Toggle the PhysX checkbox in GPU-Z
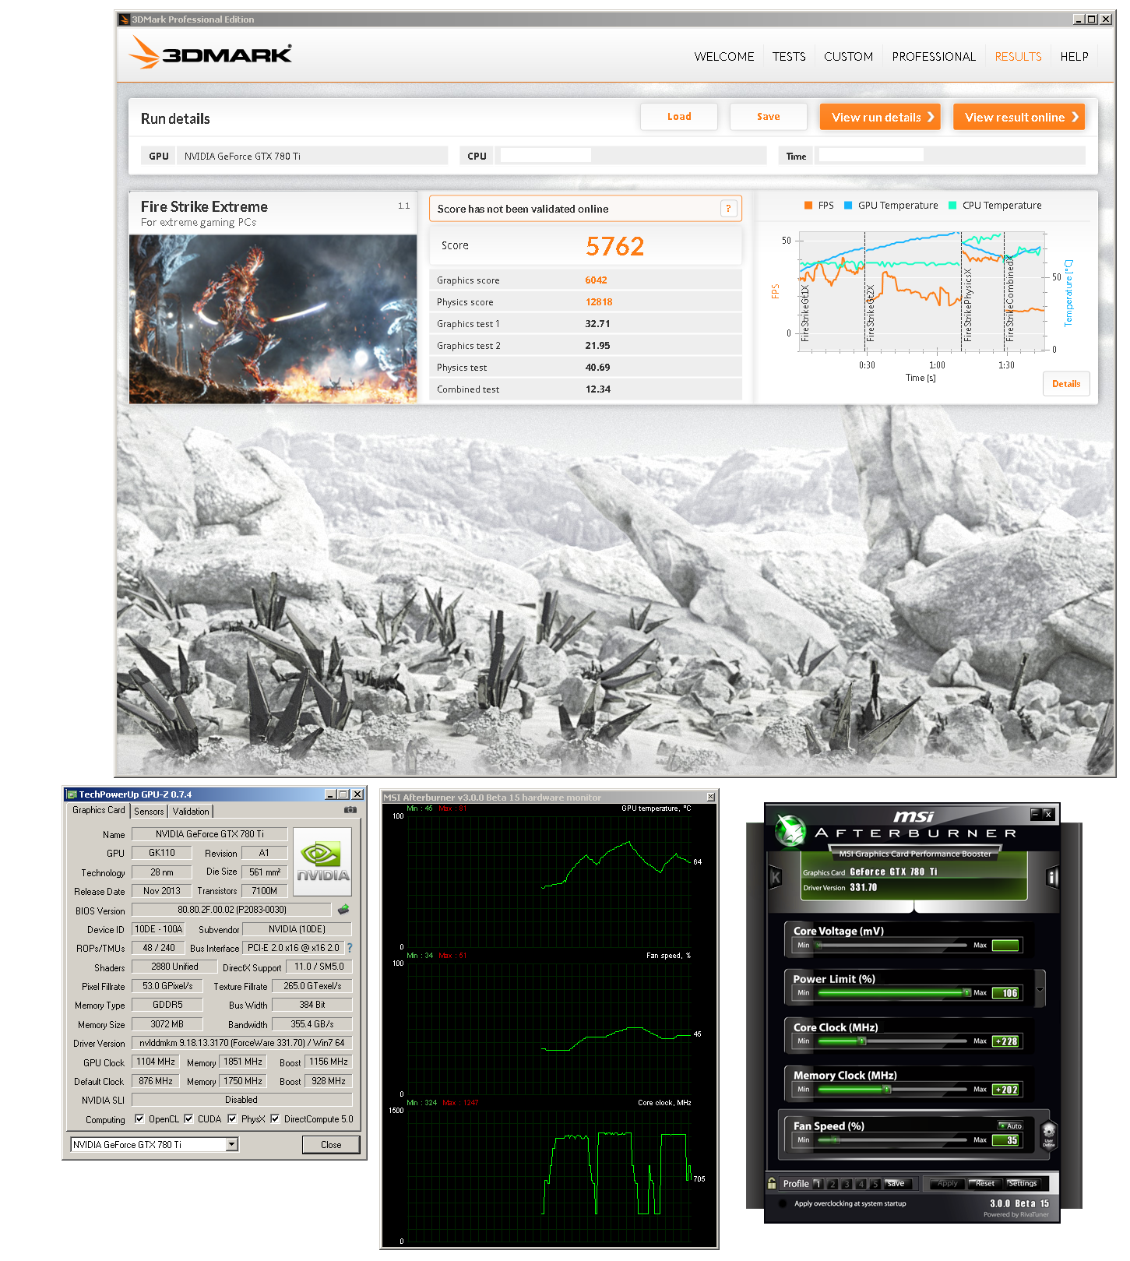 click(x=232, y=1118)
